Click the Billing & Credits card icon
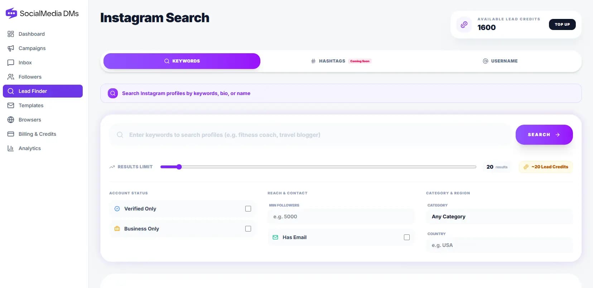Image resolution: width=593 pixels, height=288 pixels. click(11, 134)
